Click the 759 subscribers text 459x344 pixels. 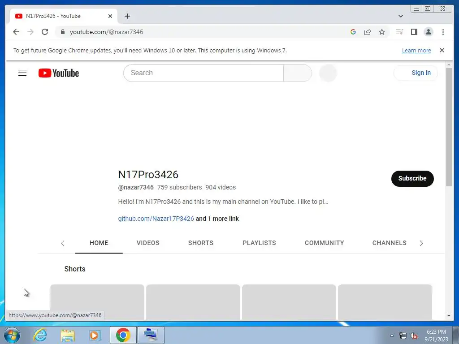[179, 187]
